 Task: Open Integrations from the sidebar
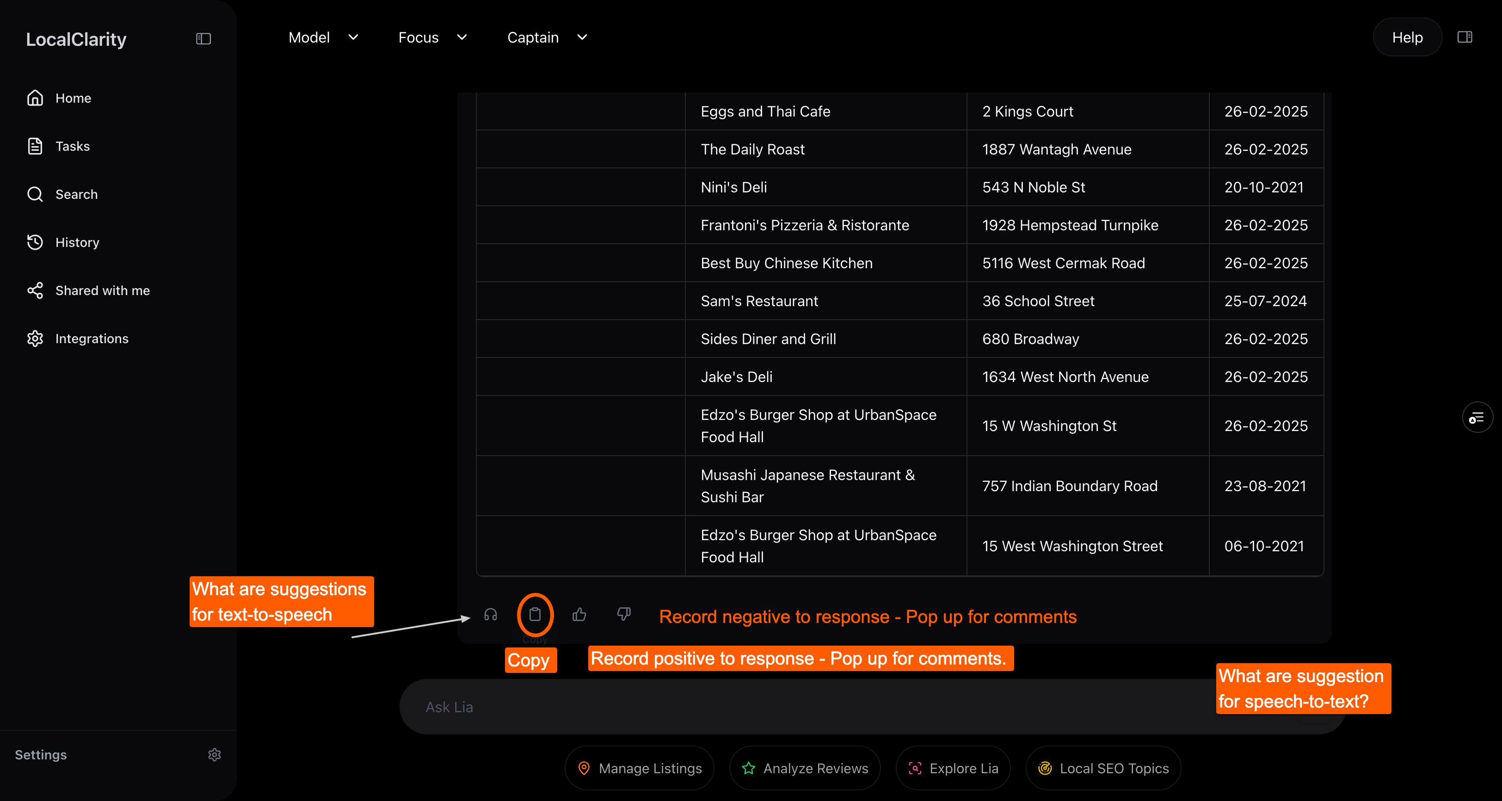(92, 338)
